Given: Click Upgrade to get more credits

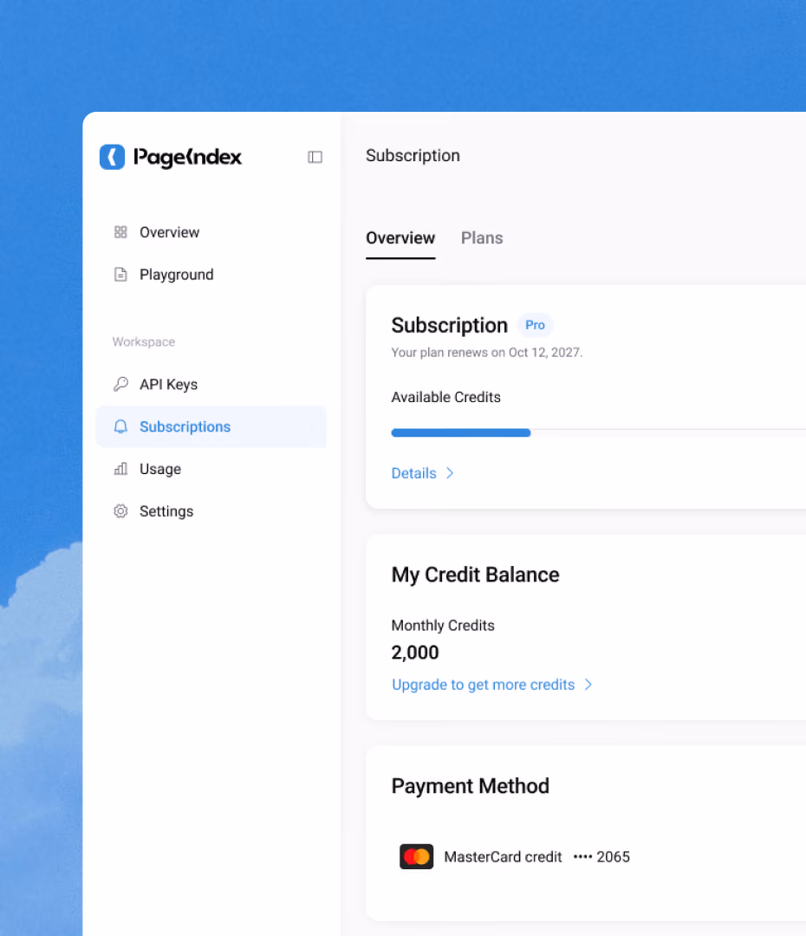Looking at the screenshot, I should (484, 685).
